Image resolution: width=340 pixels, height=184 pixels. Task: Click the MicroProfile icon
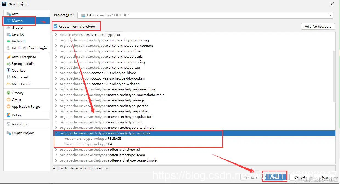(x=9, y=84)
